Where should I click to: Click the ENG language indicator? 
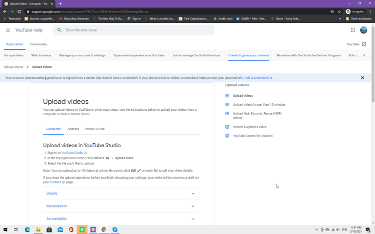tap(344, 230)
